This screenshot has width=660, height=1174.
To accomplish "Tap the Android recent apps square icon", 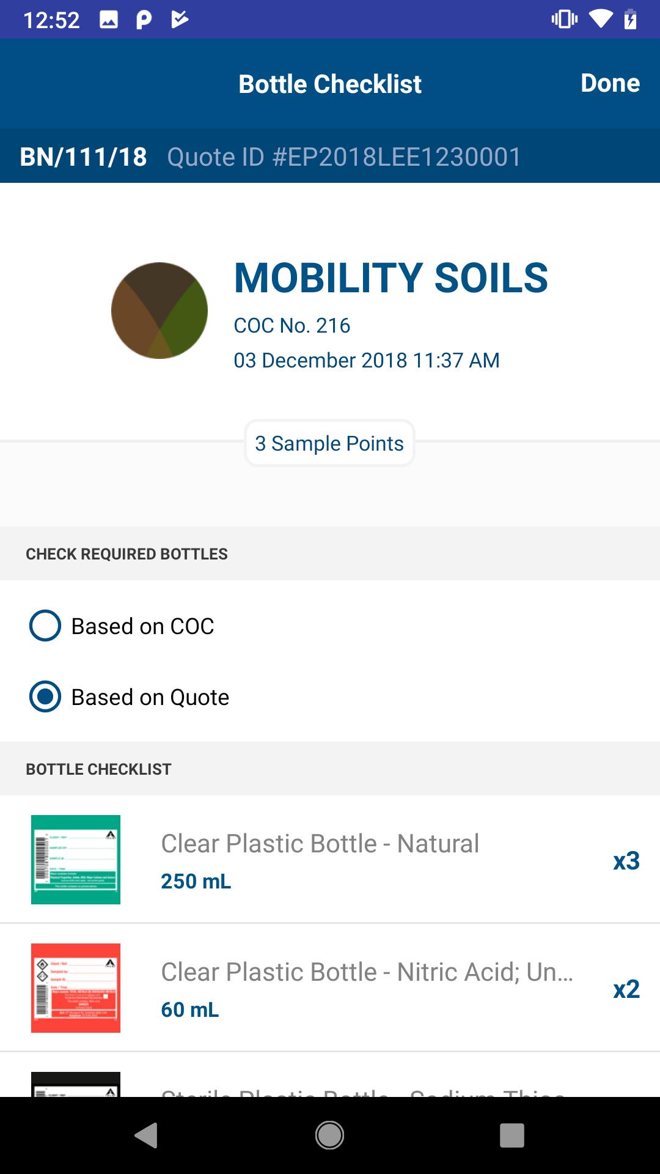I will [512, 1135].
